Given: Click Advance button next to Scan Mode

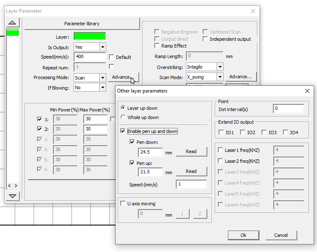Looking at the screenshot, I should point(241,77).
